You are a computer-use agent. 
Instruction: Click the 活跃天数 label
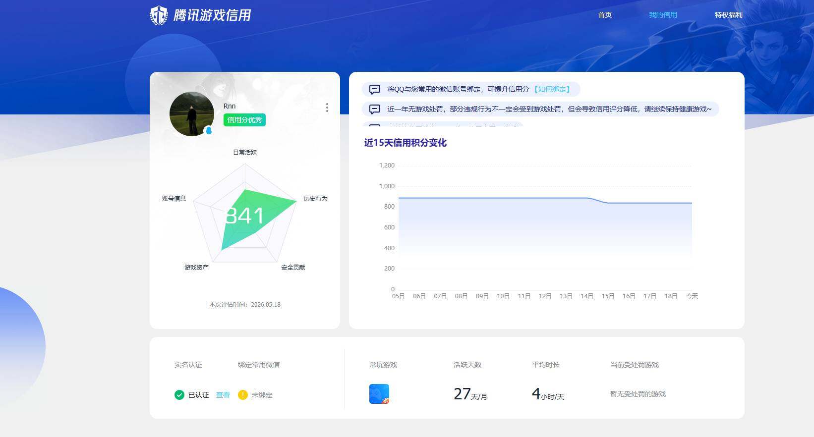point(467,365)
